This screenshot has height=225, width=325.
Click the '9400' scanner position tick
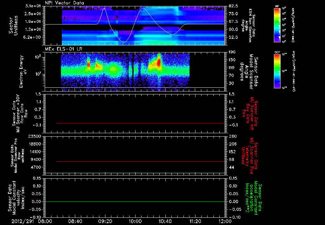point(36,160)
